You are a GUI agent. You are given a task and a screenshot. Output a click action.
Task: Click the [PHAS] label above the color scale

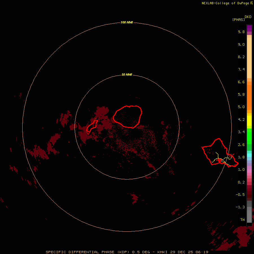238,19
